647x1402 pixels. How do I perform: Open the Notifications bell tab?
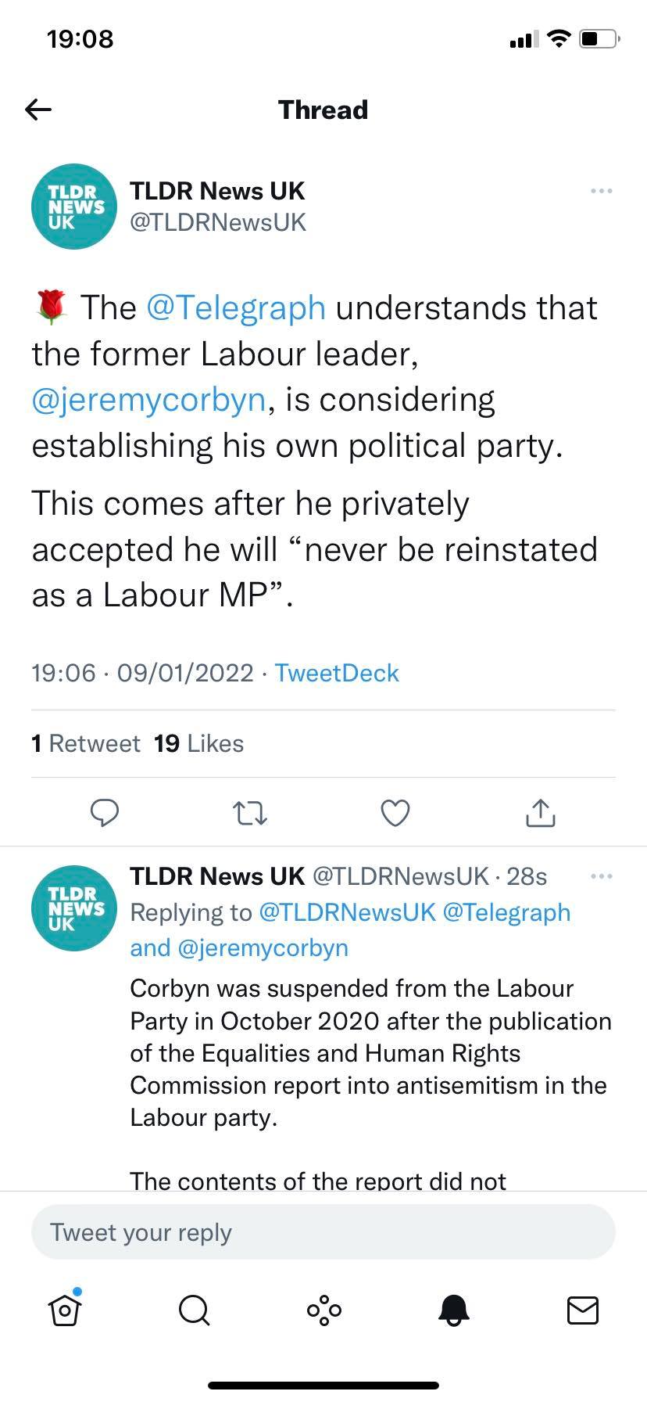[453, 1310]
